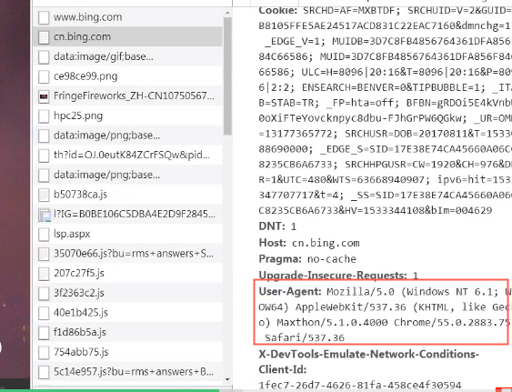The image size is (512, 392).
Task: Open the 40e1b425.js request
Action: [127, 313]
